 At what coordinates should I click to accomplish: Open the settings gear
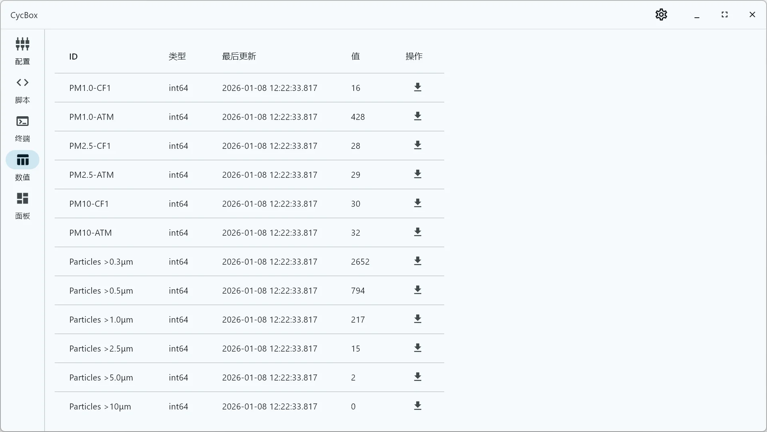[661, 14]
